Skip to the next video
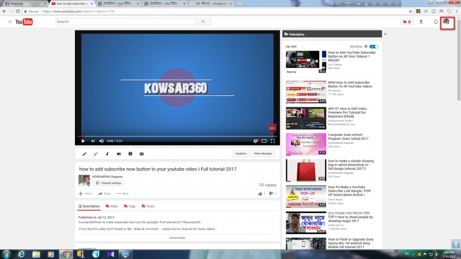Image resolution: width=461 pixels, height=259 pixels. (x=93, y=141)
